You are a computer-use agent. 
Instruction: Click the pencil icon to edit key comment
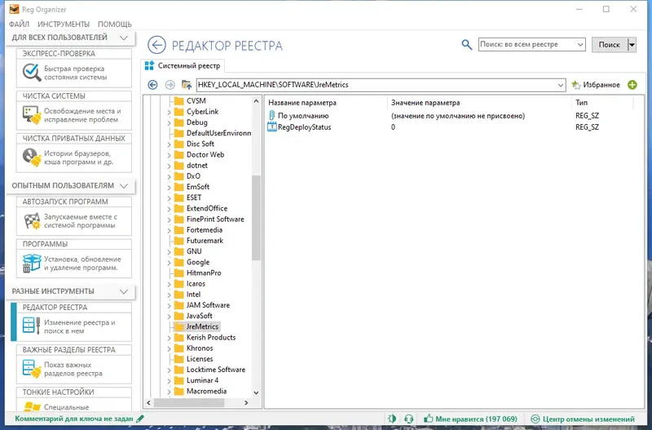[140, 419]
